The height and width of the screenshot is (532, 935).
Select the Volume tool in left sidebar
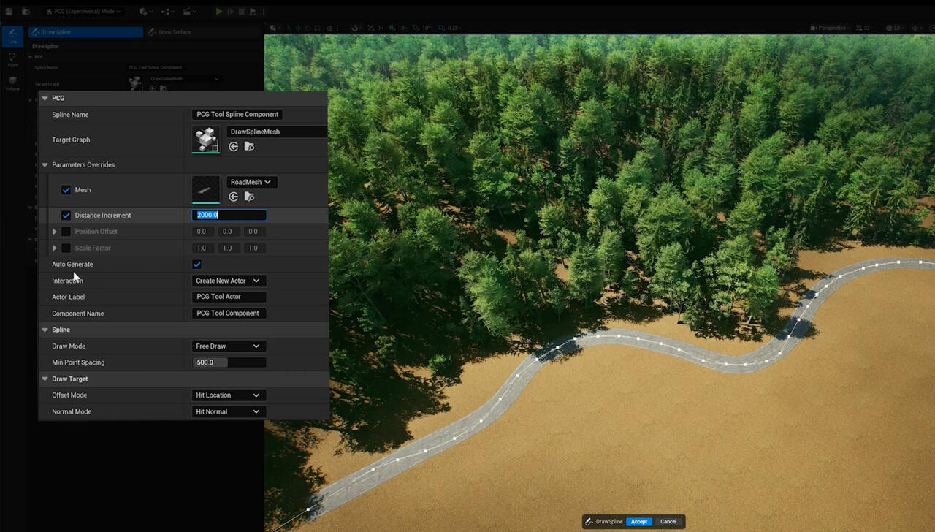pyautogui.click(x=12, y=83)
